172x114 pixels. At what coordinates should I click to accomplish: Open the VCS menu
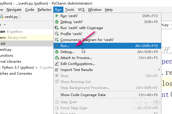(81, 10)
